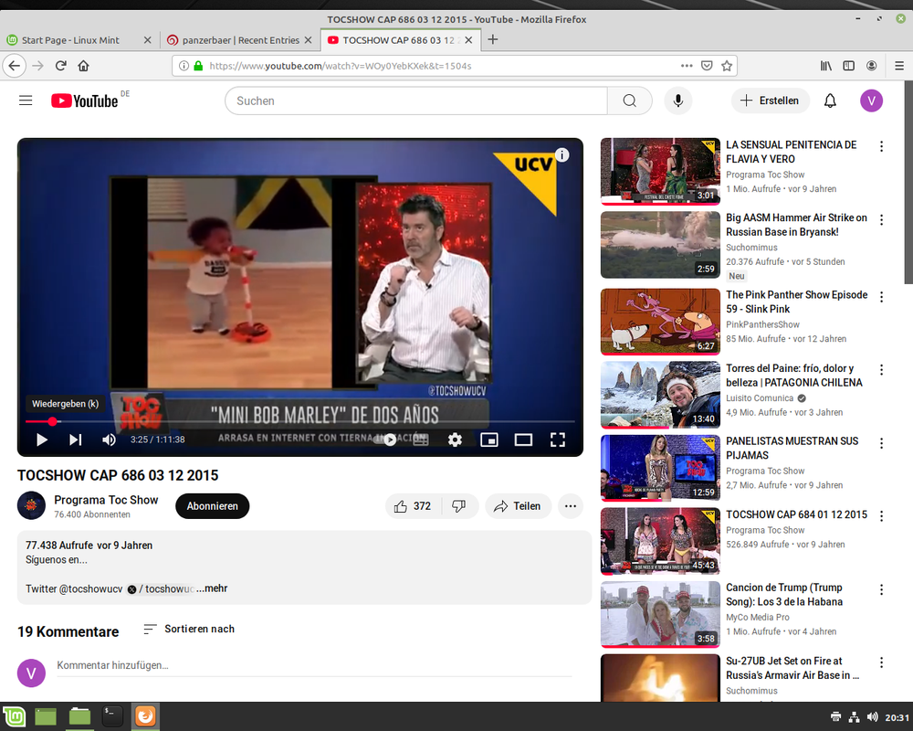Open options for Pink Panther Show video

point(882,297)
